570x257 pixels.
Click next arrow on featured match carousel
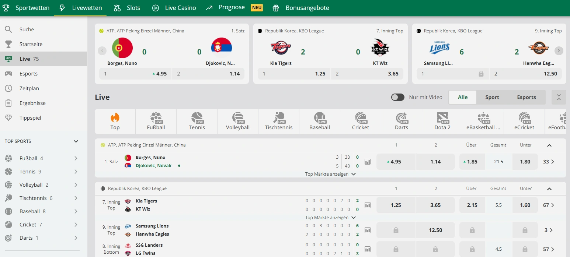click(559, 51)
